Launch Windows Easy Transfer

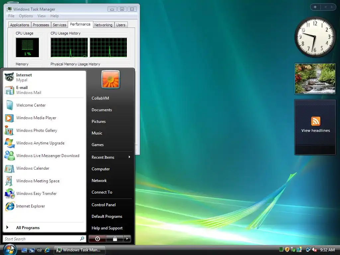tap(44, 194)
